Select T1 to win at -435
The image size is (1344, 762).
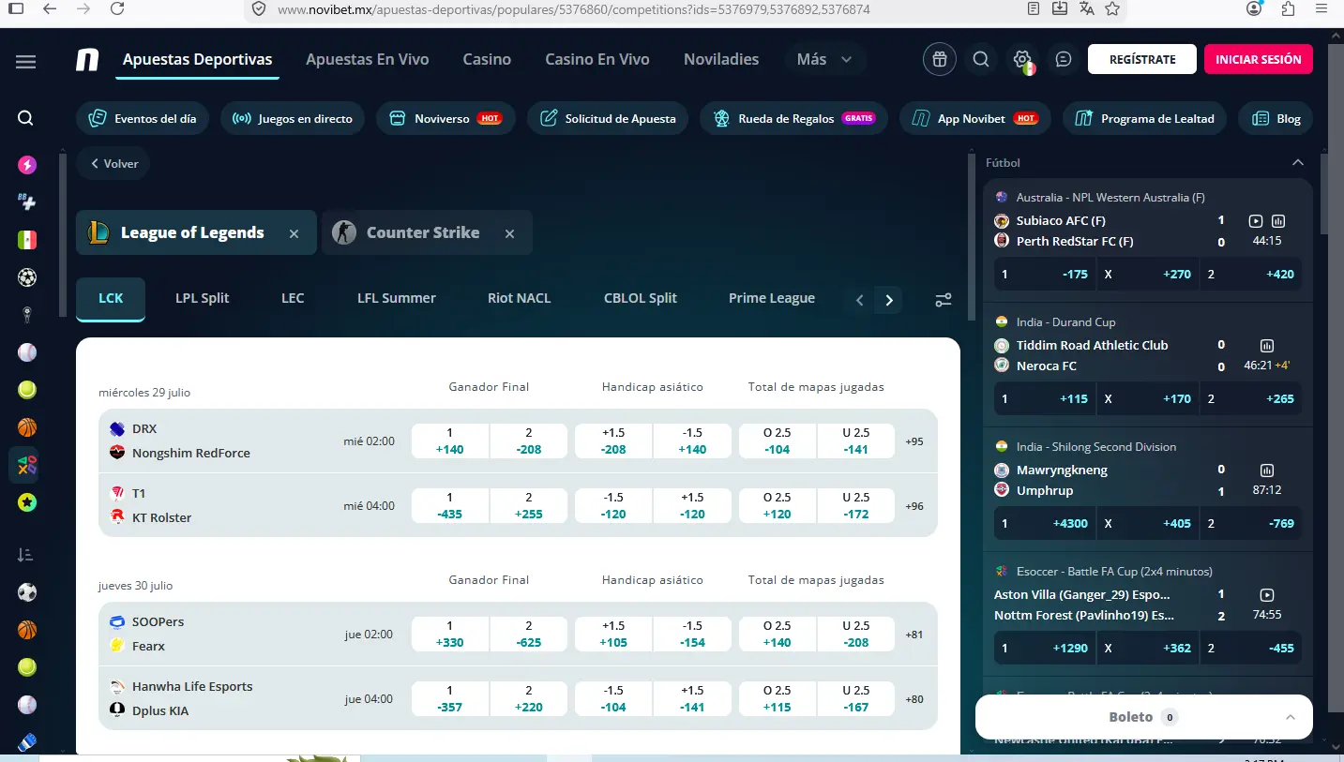[x=450, y=505]
